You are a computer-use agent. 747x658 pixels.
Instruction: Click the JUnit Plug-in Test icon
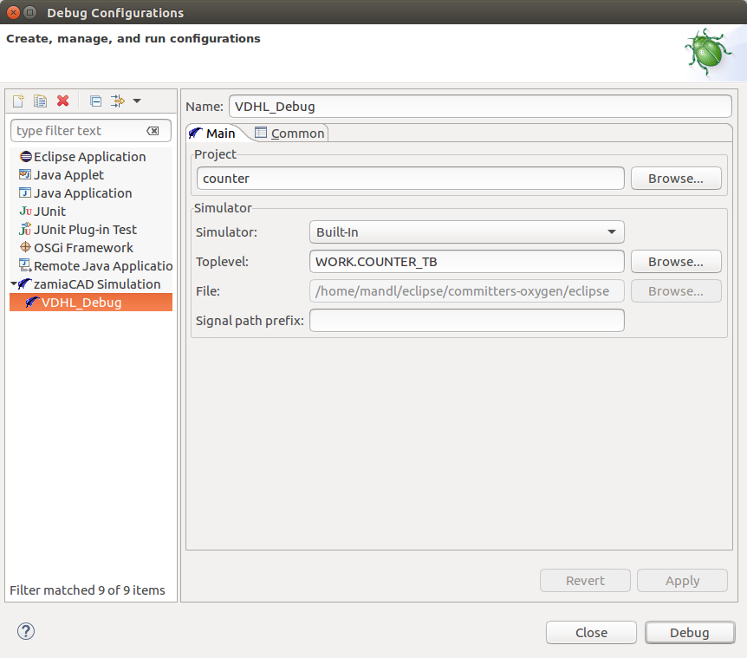25,229
